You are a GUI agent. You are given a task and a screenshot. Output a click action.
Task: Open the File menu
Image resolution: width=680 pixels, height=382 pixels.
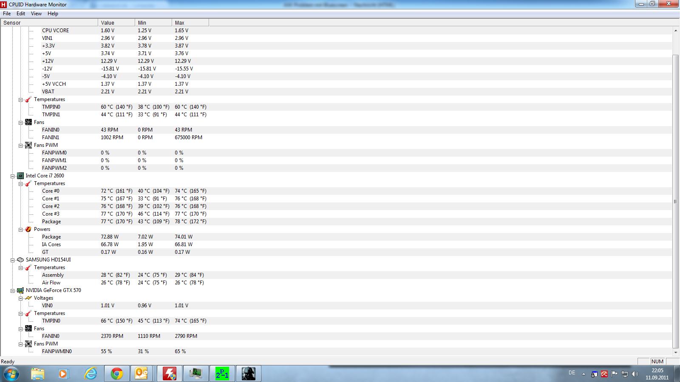7,14
